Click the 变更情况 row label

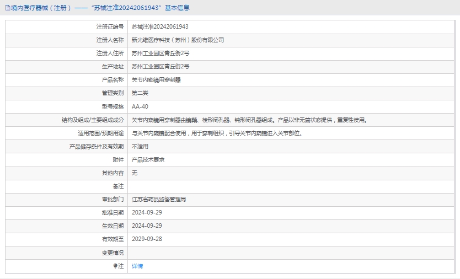[113, 253]
